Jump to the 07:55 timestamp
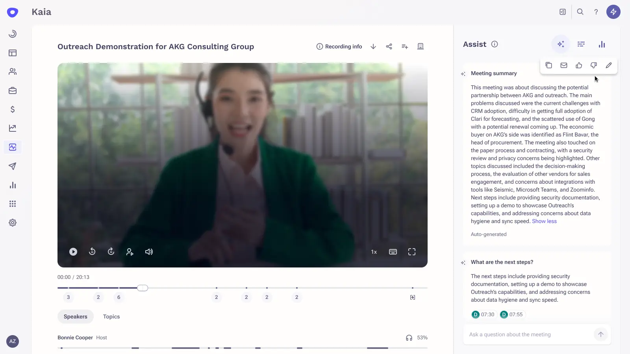The image size is (630, 354). (511, 314)
